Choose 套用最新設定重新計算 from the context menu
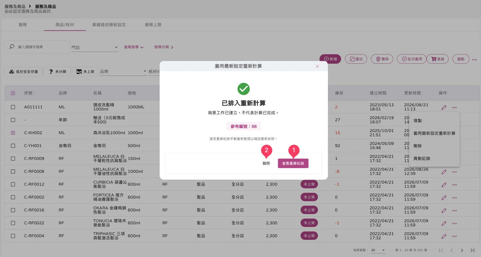 pyautogui.click(x=434, y=133)
